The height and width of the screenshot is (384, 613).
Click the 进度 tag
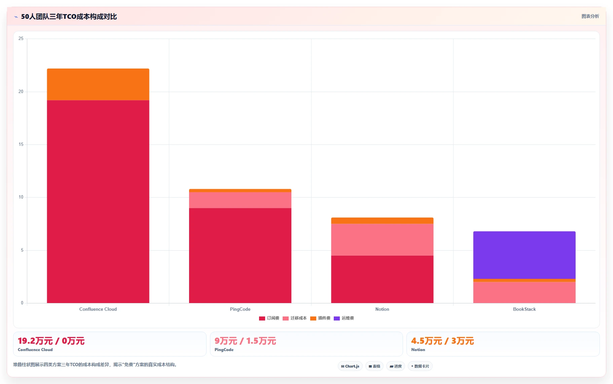tap(396, 366)
